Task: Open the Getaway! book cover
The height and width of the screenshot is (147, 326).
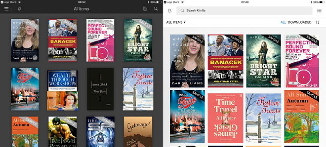Action: tap(138, 132)
